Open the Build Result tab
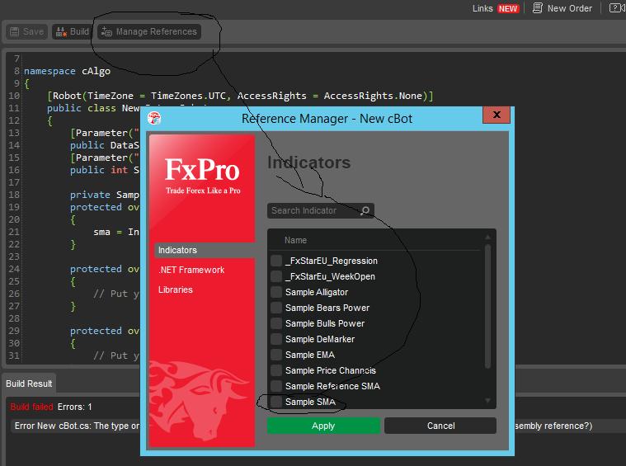 pos(29,384)
